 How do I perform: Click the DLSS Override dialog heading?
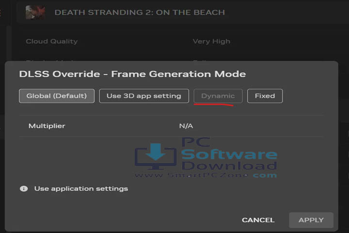132,74
